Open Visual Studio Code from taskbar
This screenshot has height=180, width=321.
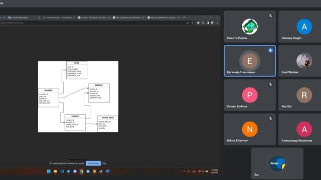pos(62,171)
